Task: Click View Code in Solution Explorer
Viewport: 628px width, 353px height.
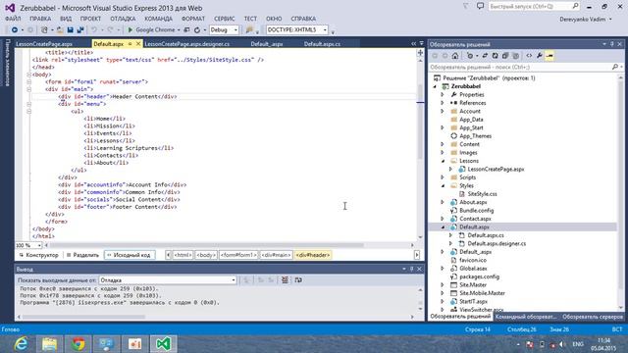Action: point(529,56)
